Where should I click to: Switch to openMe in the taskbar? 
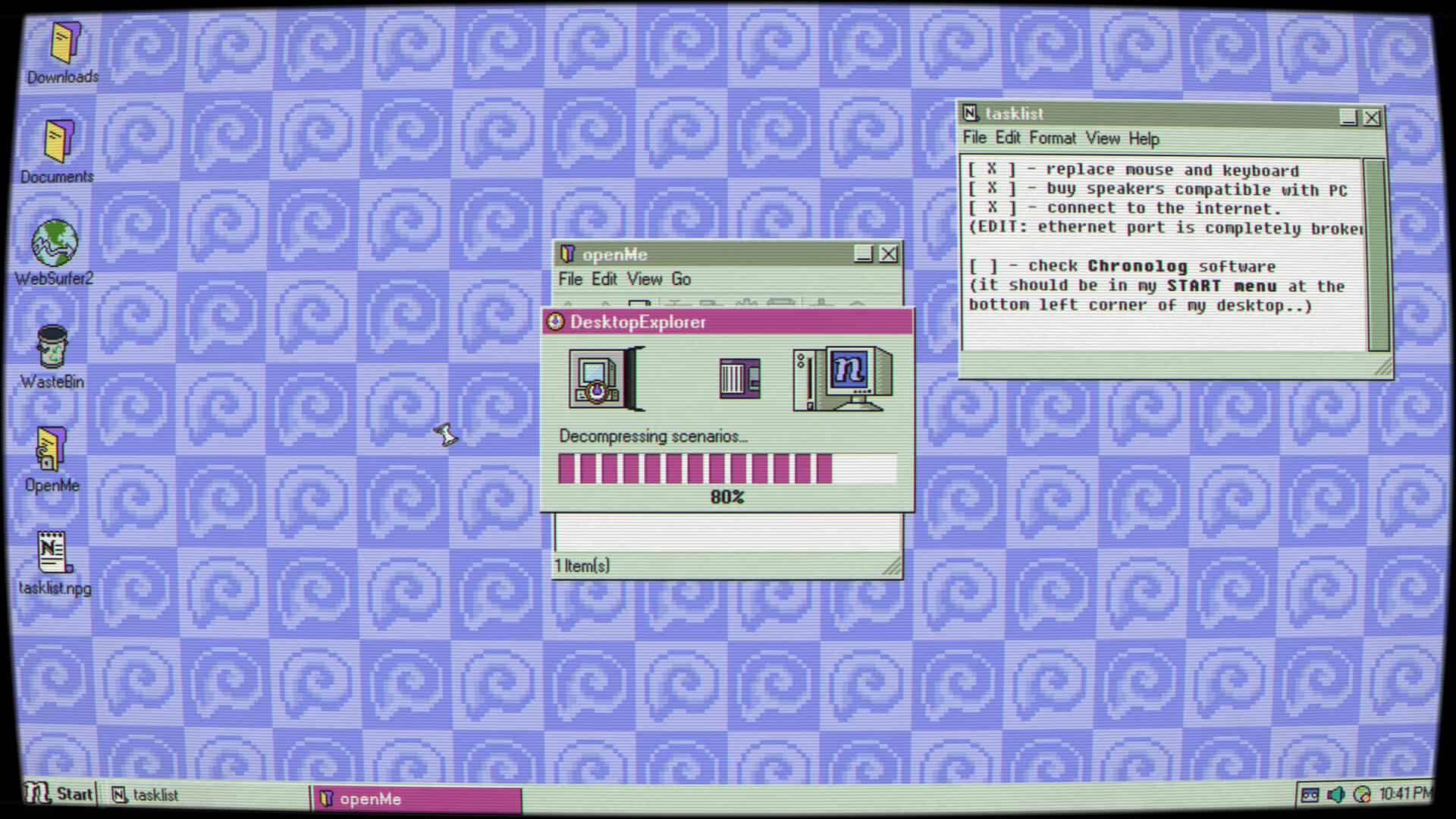coord(417,799)
